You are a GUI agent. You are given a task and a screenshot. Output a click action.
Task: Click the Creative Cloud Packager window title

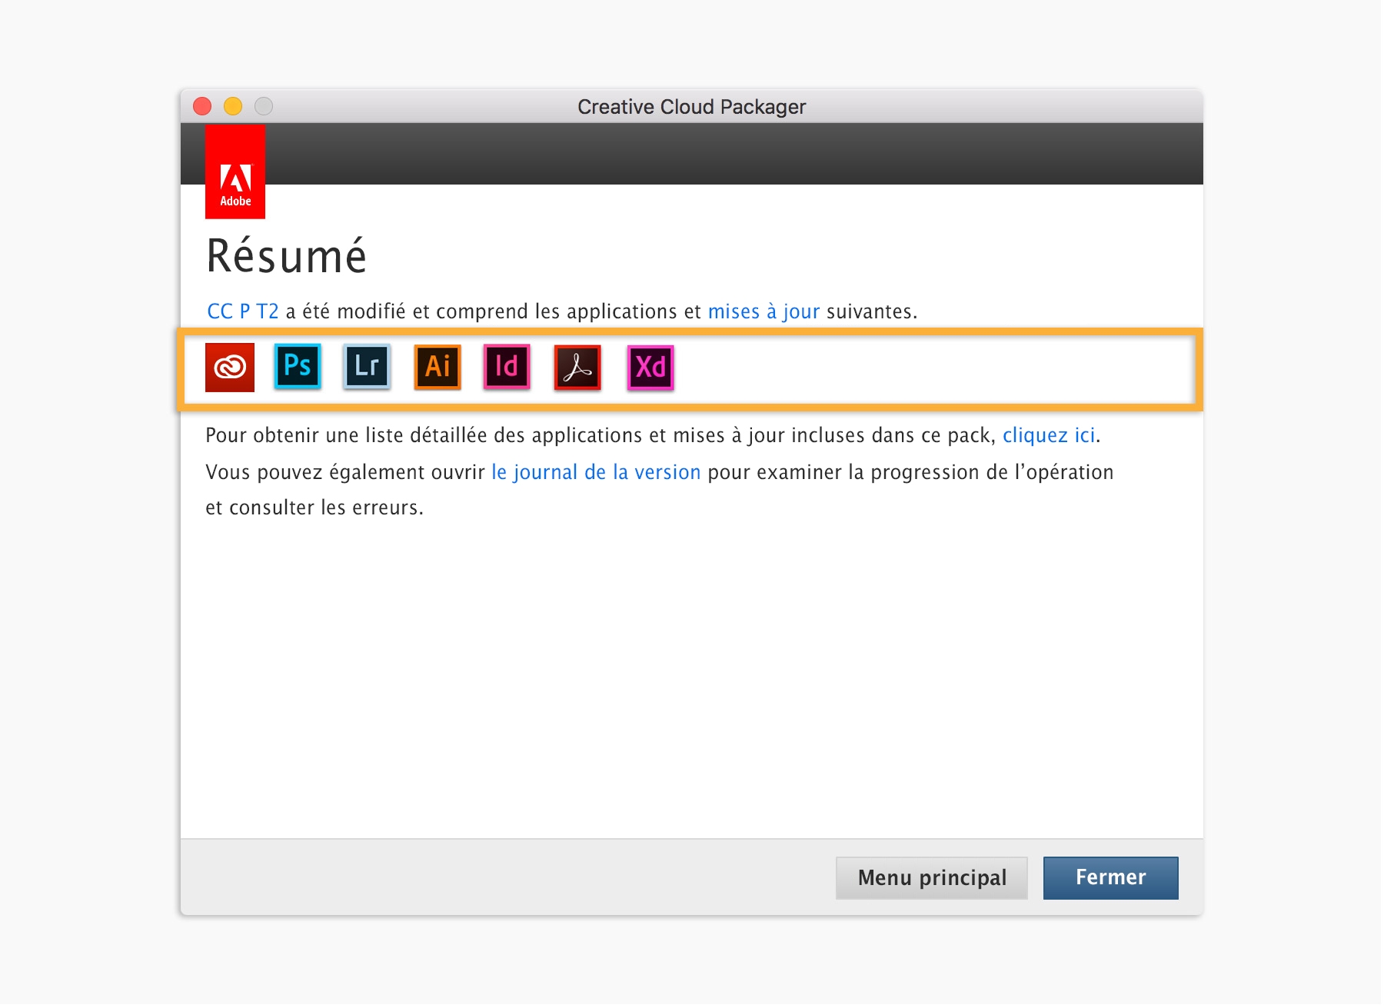(x=691, y=106)
